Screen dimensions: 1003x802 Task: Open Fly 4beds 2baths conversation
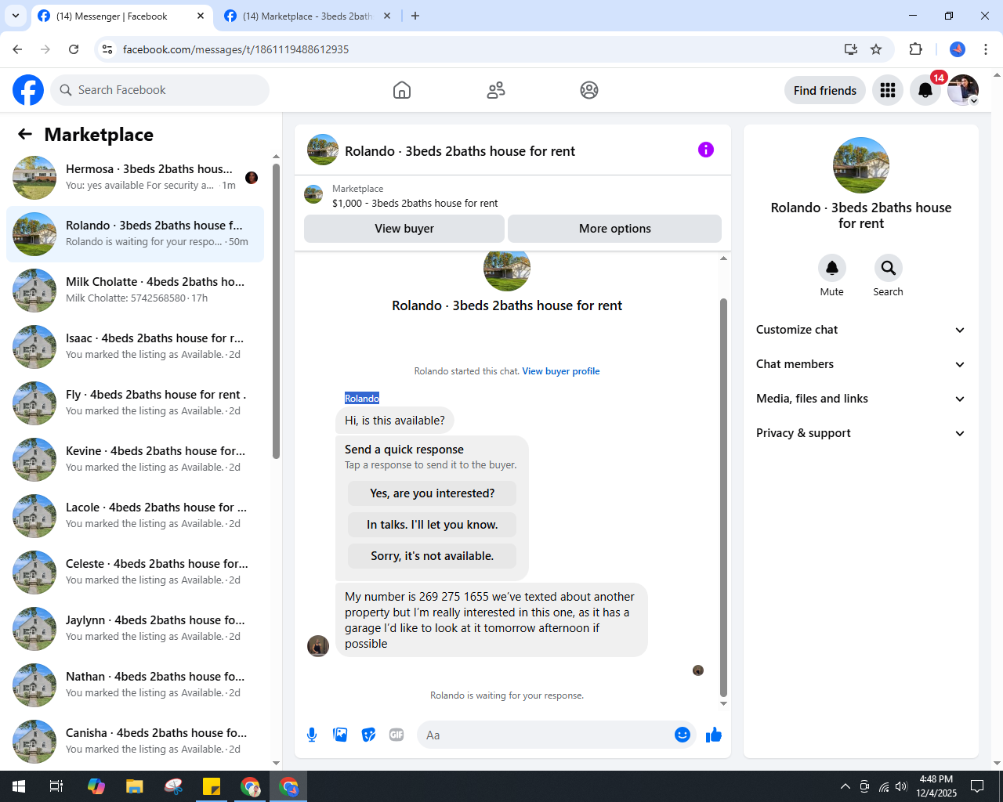click(x=135, y=403)
